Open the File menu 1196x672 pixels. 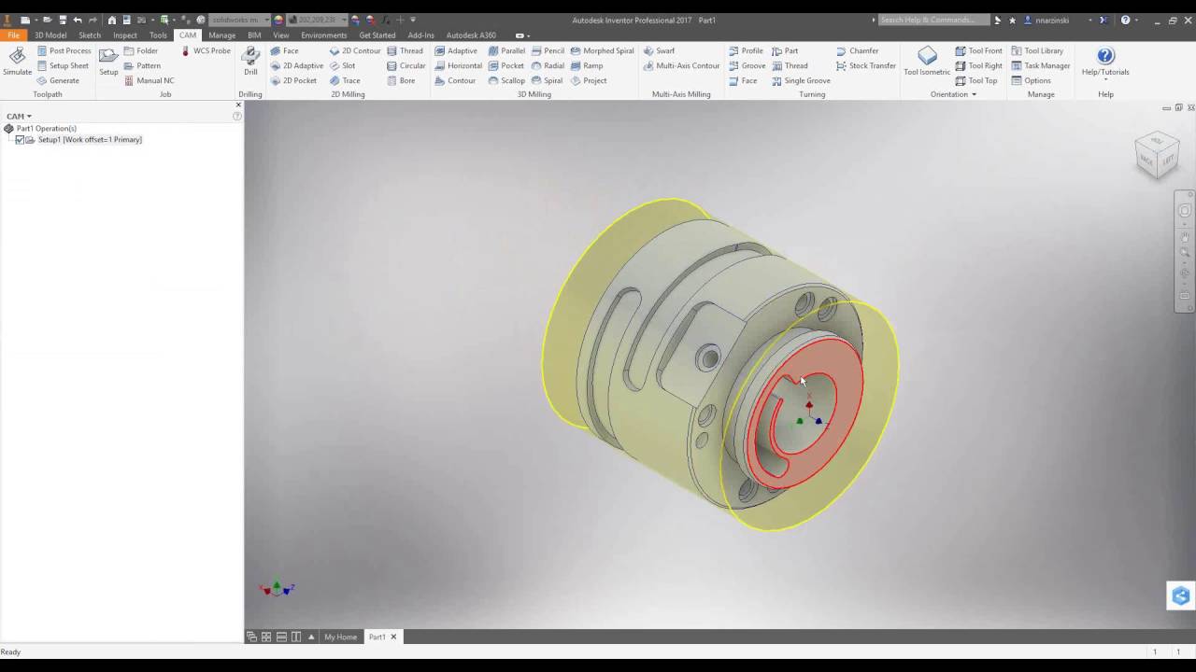pyautogui.click(x=13, y=35)
